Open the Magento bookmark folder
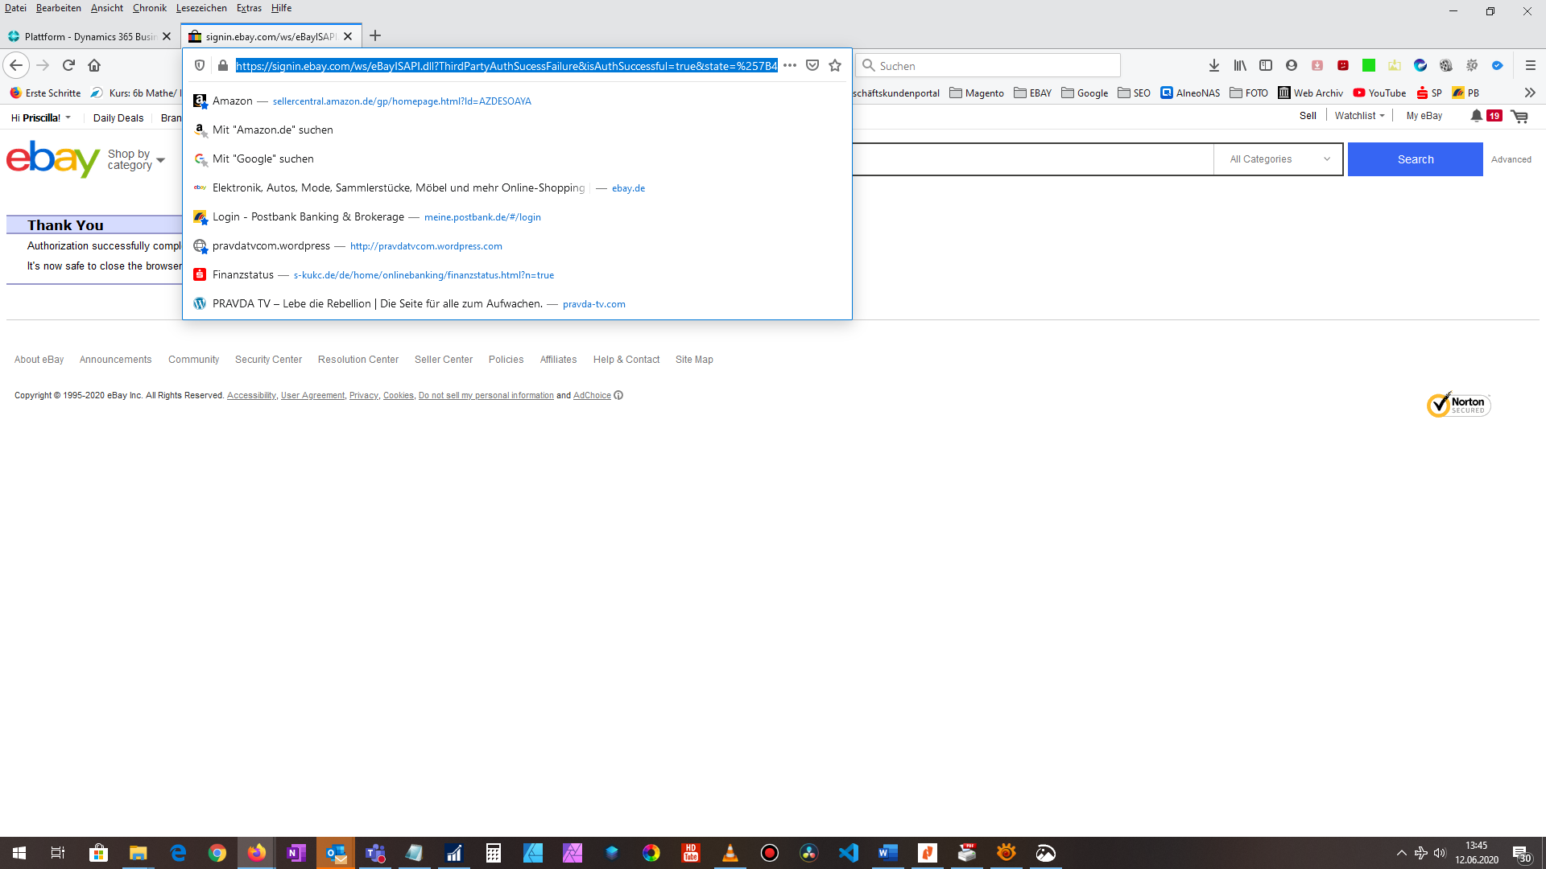 977,93
